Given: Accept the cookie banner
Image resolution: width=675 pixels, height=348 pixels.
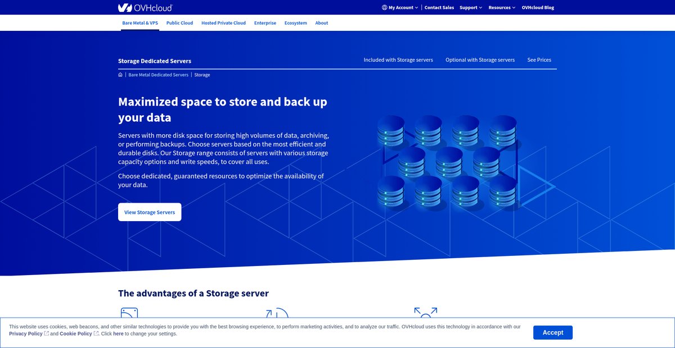Looking at the screenshot, I should [553, 332].
